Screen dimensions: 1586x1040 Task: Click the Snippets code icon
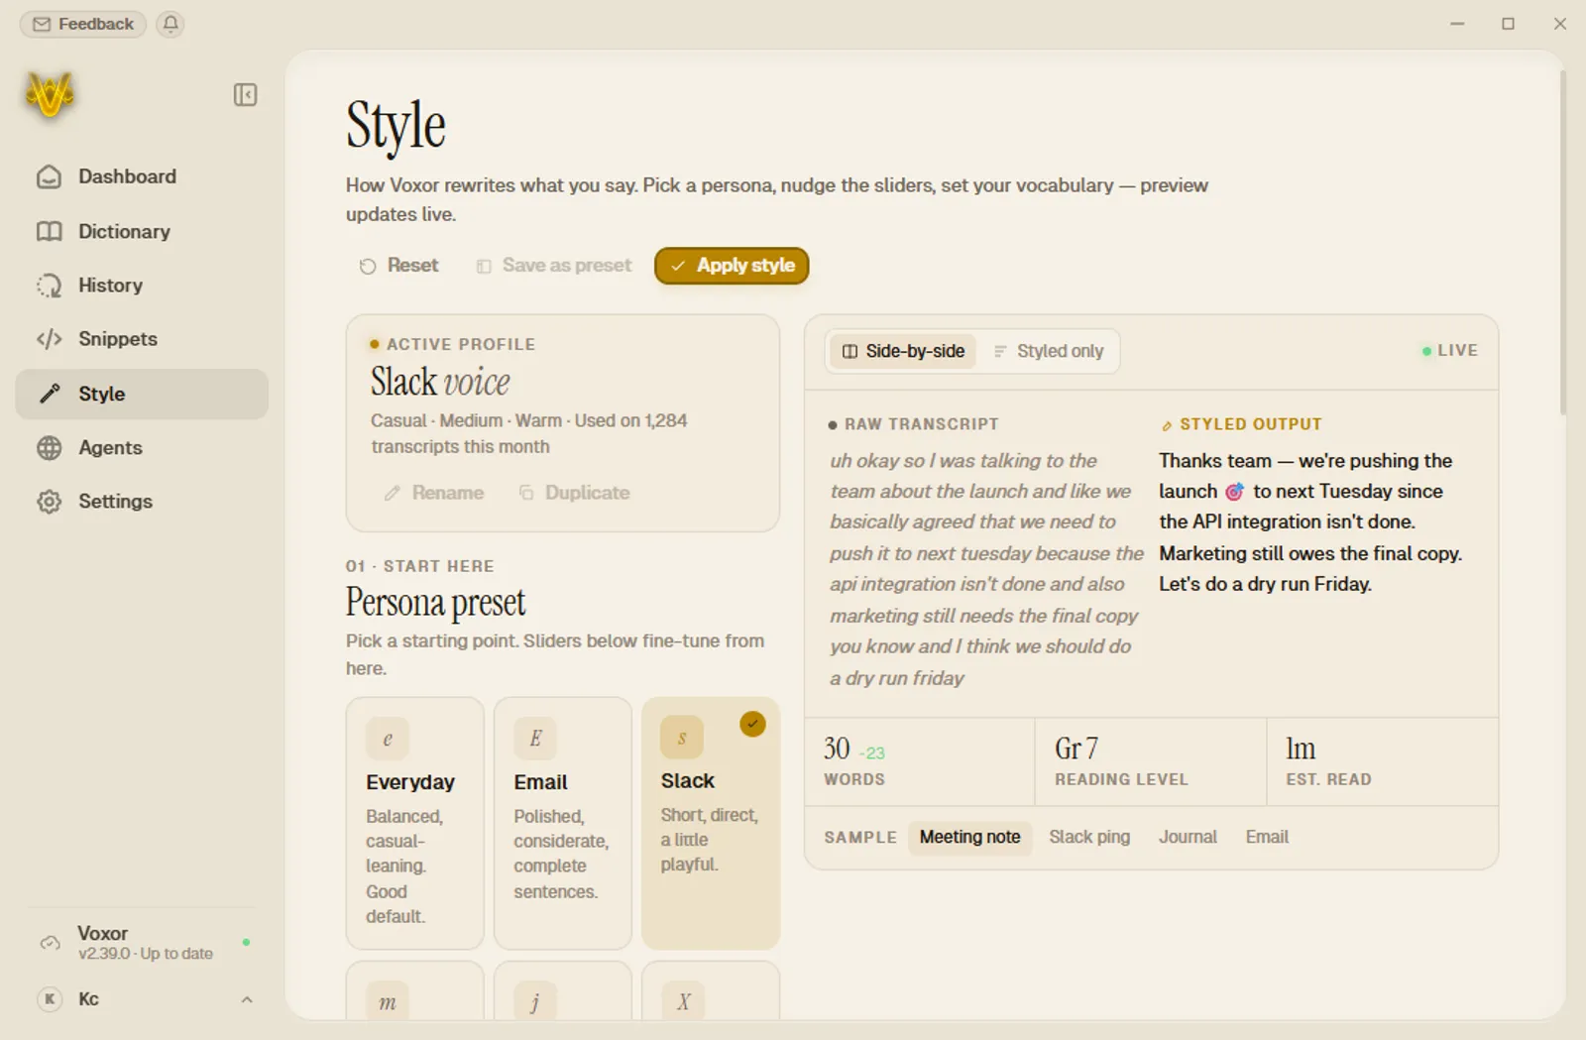pyautogui.click(x=49, y=339)
